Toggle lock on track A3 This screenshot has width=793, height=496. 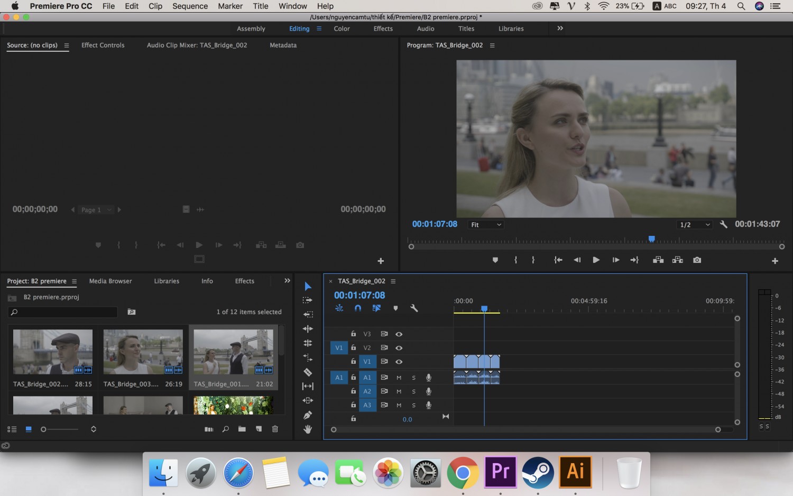click(x=353, y=405)
